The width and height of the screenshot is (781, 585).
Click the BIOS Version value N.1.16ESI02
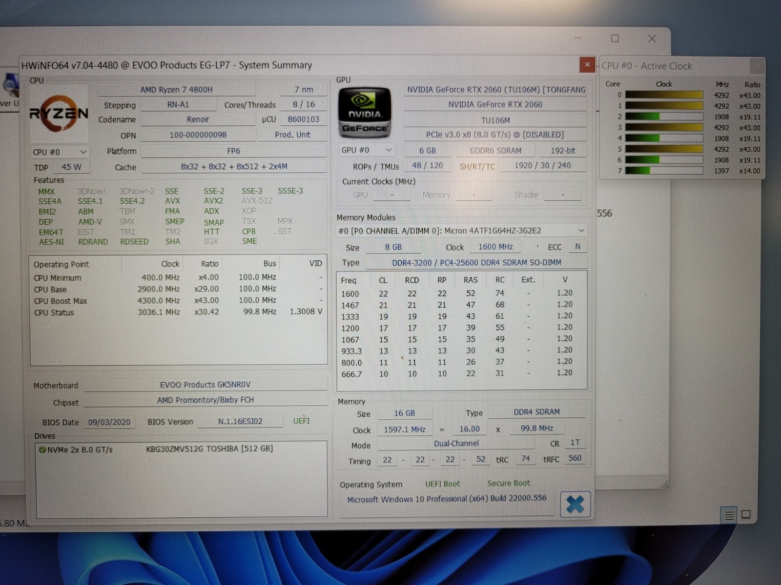click(240, 421)
